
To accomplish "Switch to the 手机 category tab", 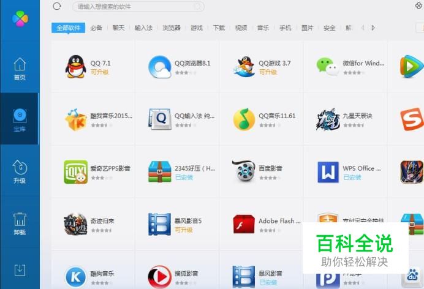I will 286,28.
